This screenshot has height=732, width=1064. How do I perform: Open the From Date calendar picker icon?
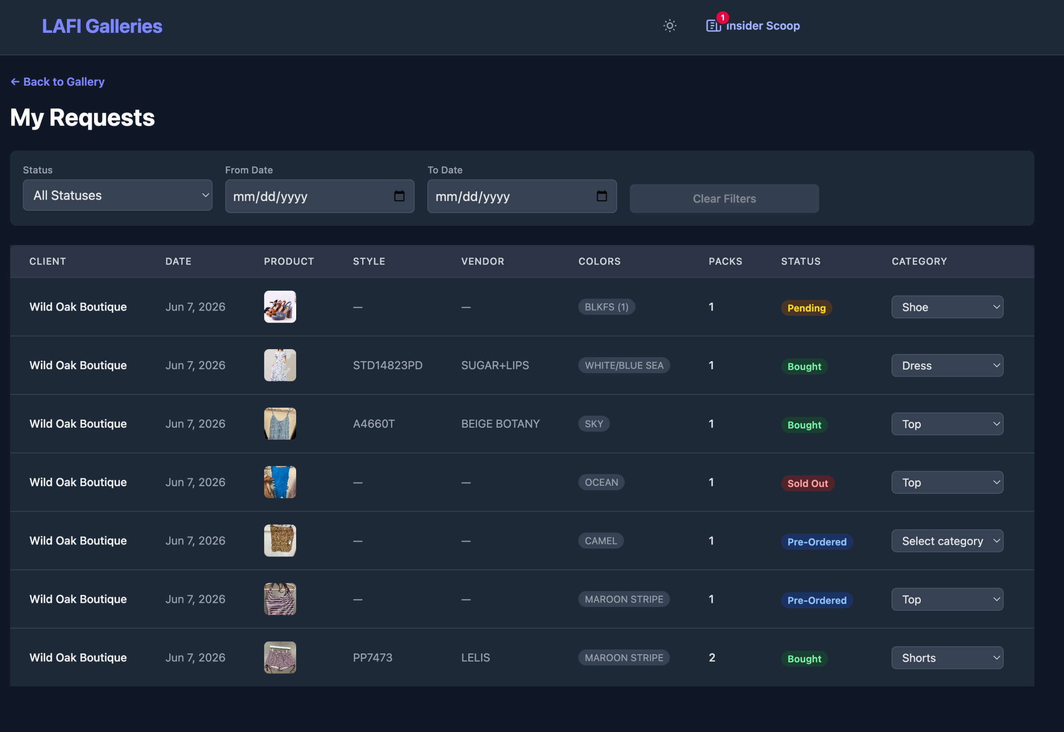click(x=399, y=196)
